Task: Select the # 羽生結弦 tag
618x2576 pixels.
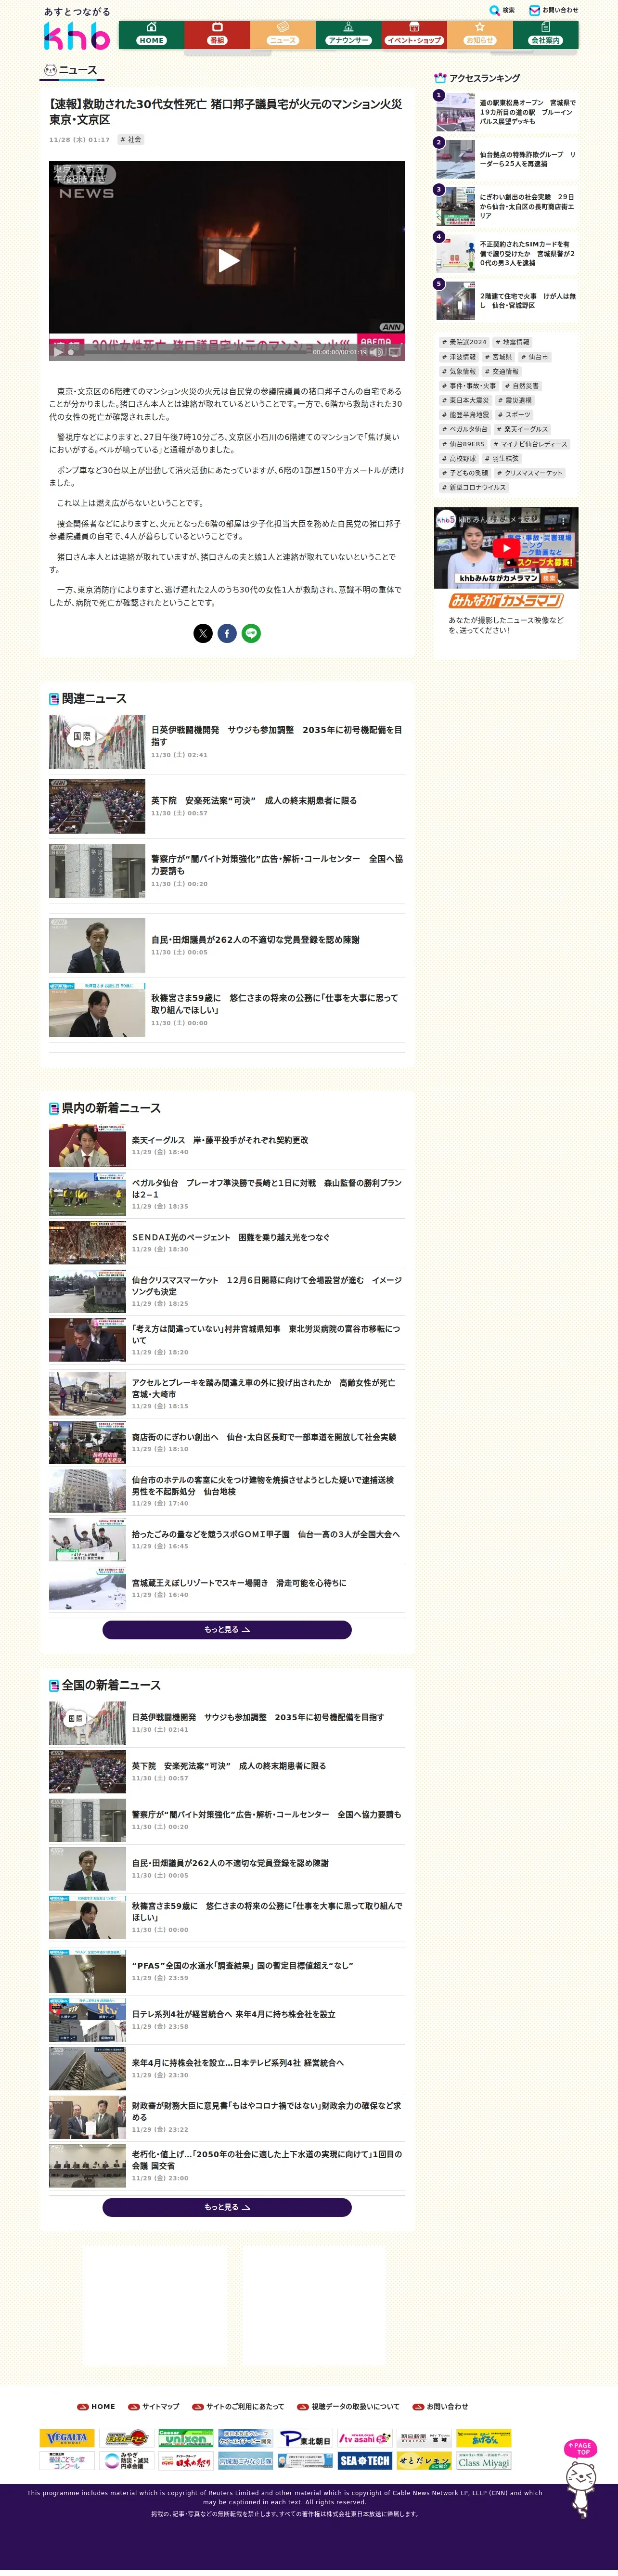Action: (502, 458)
